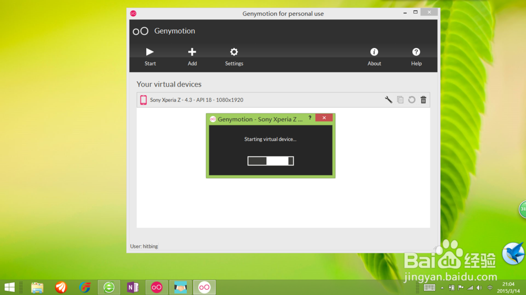Open the green circular arrows taskbar app
Screen dimensions: 526x295
(x=109, y=287)
